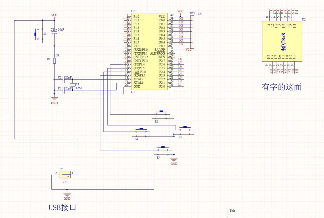Click the "220" value next to RV1
The width and height of the screenshot is (324, 218).
pyautogui.click(x=200, y=14)
